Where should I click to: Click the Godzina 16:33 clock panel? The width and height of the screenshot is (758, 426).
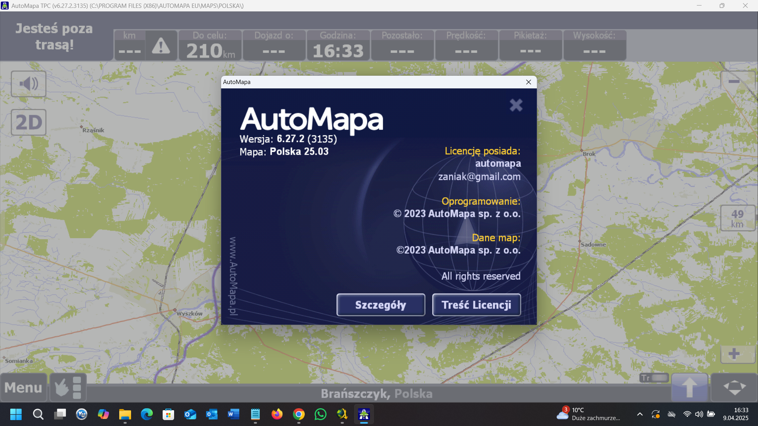338,46
